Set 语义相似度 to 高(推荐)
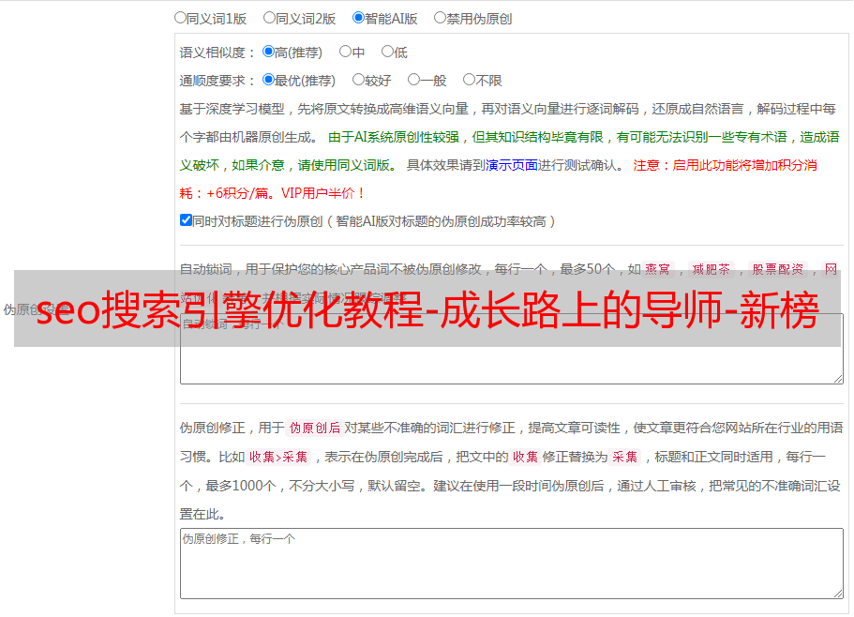The height and width of the screenshot is (617, 854). [x=268, y=52]
